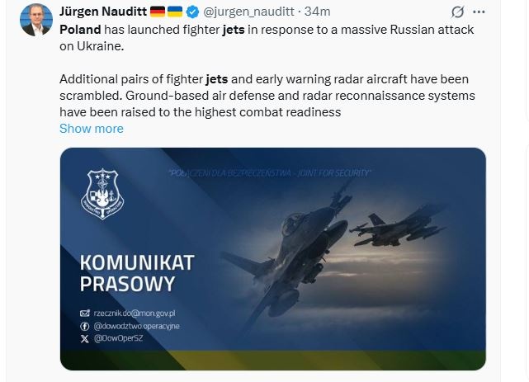This screenshot has height=382, width=529.
Task: Open Jürgen Nauditt's profile picture
Action: [35, 20]
